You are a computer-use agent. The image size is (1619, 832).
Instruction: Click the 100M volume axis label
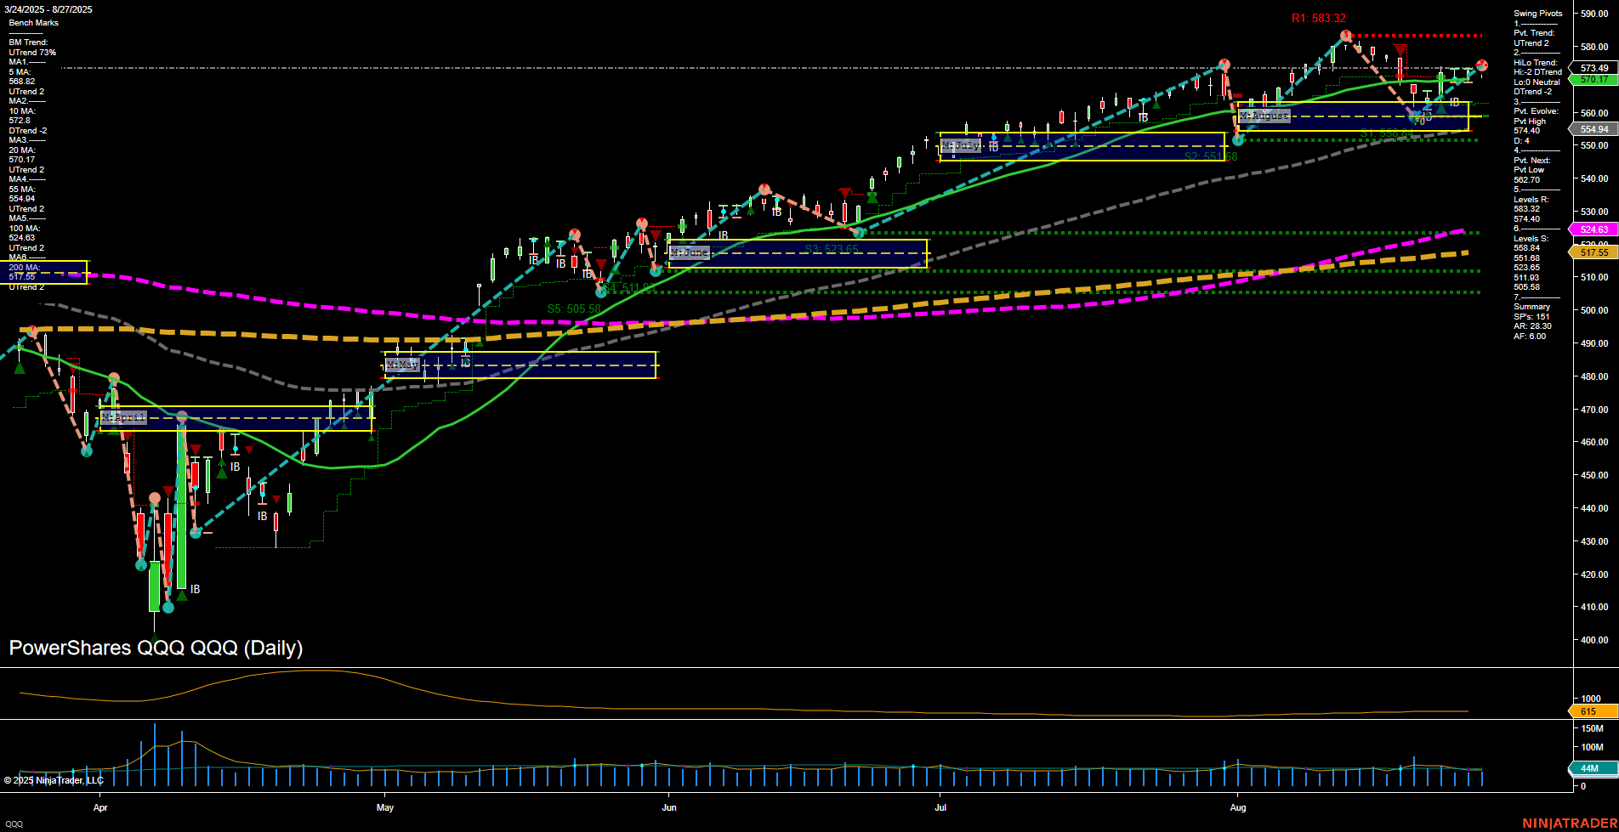tap(1592, 747)
